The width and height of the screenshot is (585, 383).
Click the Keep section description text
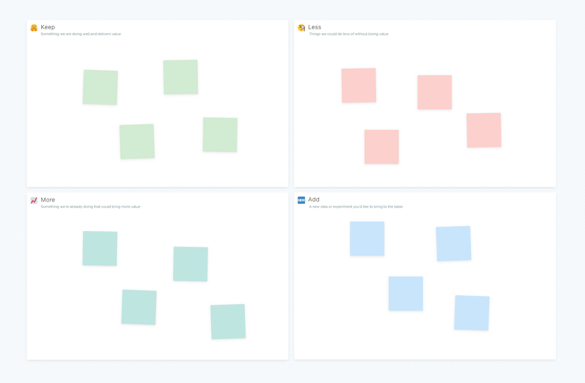[81, 34]
